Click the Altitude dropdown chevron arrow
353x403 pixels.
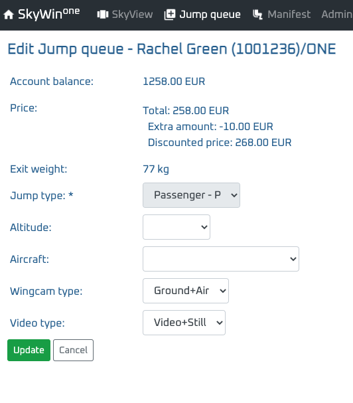tap(204, 227)
